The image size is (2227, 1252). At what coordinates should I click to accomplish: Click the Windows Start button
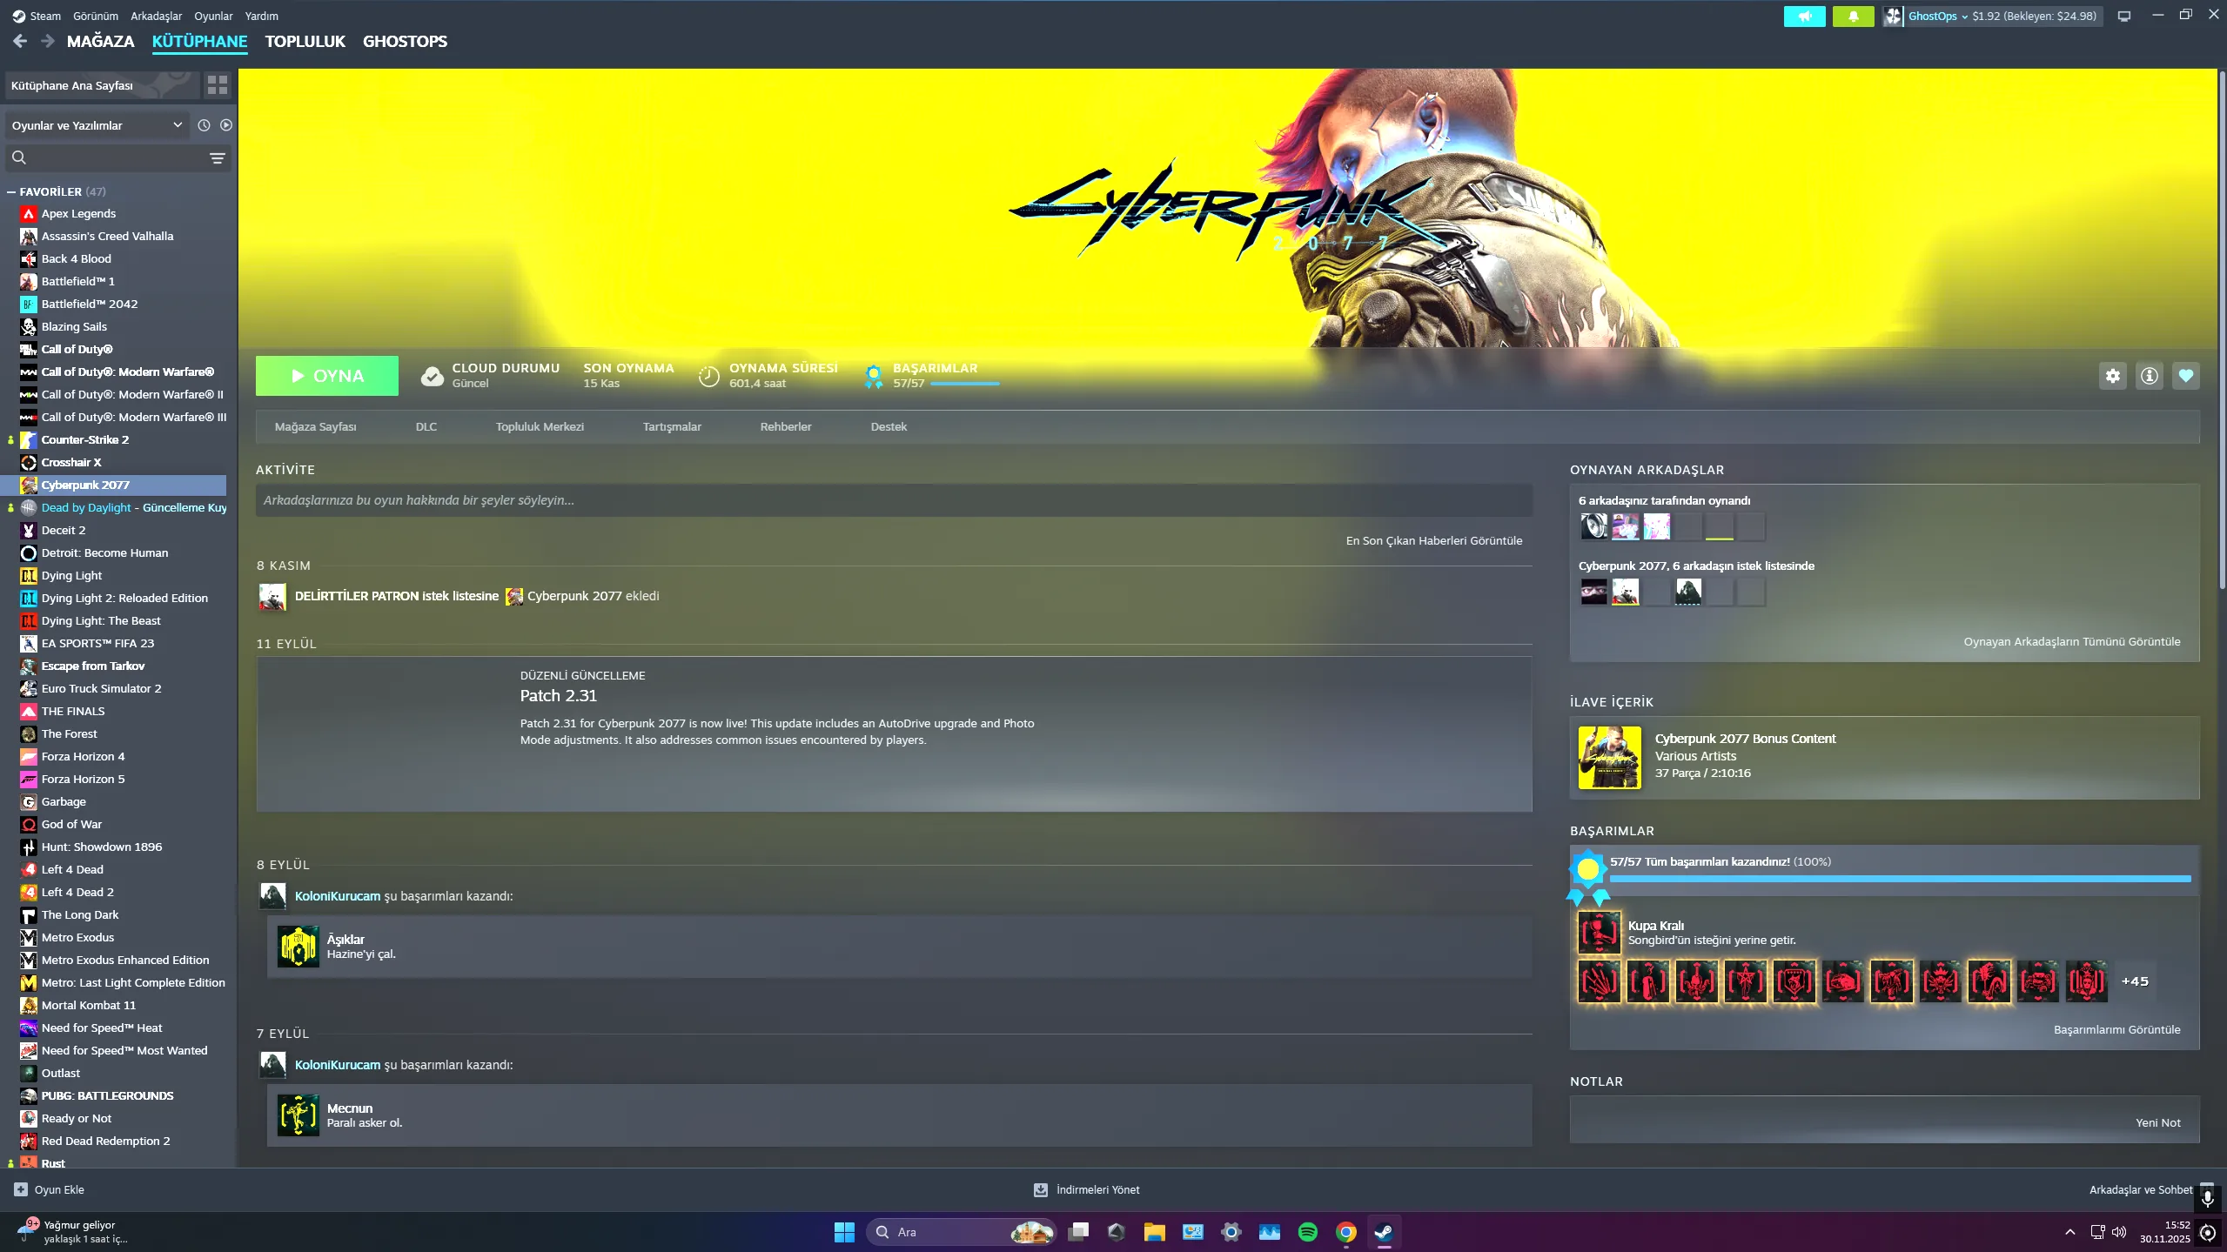point(844,1232)
